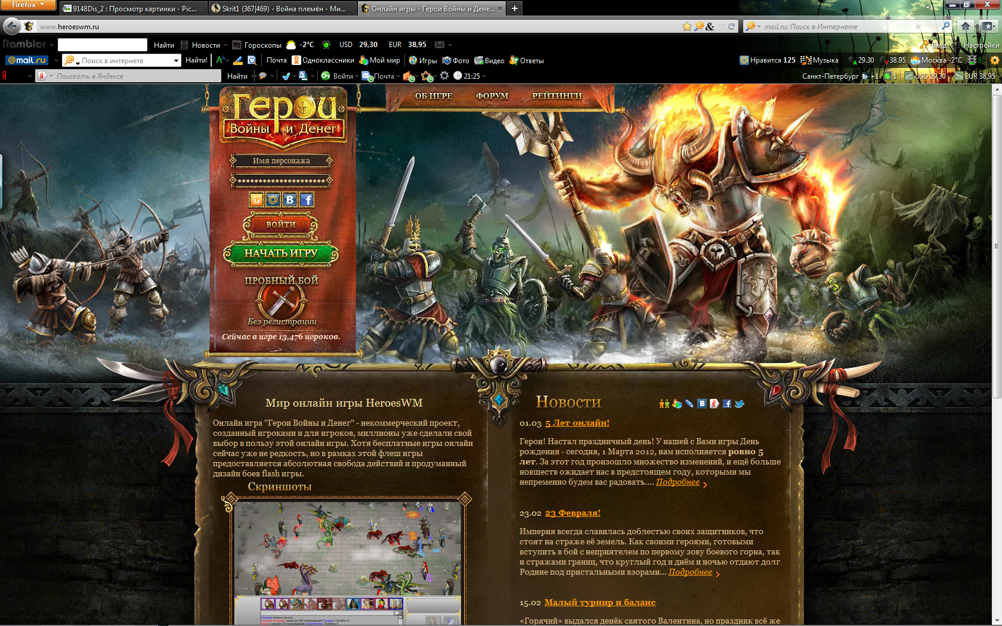Viewport: 1002px width, 626px height.
Task: Focus the Имя персонажа name field
Action: pyautogui.click(x=281, y=160)
